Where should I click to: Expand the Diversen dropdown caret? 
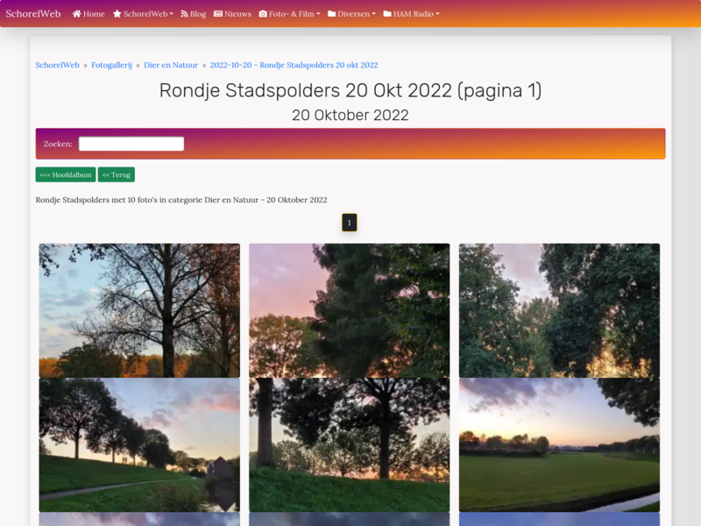tap(374, 14)
